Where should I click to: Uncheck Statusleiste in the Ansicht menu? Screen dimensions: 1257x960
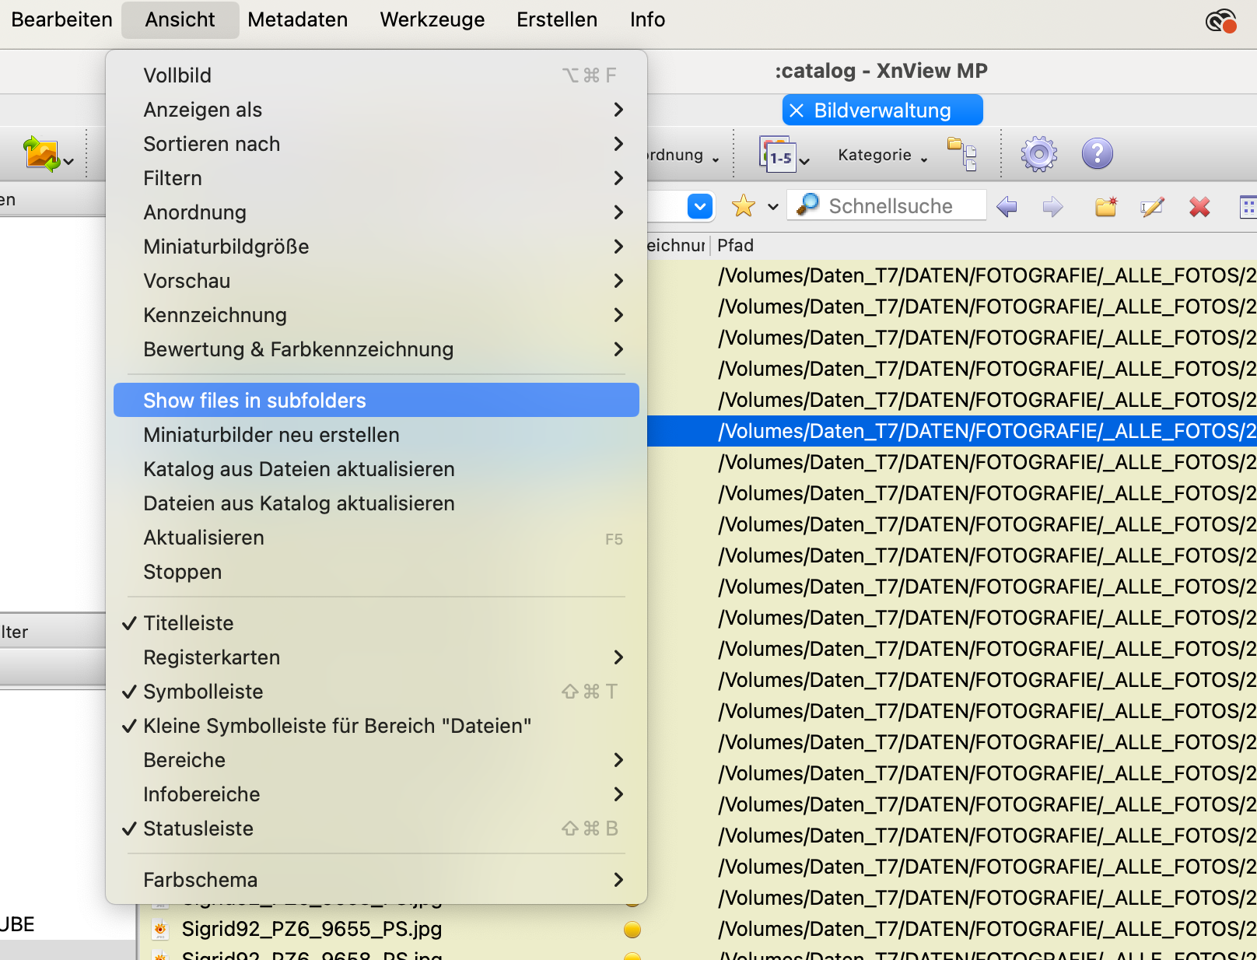tap(198, 829)
